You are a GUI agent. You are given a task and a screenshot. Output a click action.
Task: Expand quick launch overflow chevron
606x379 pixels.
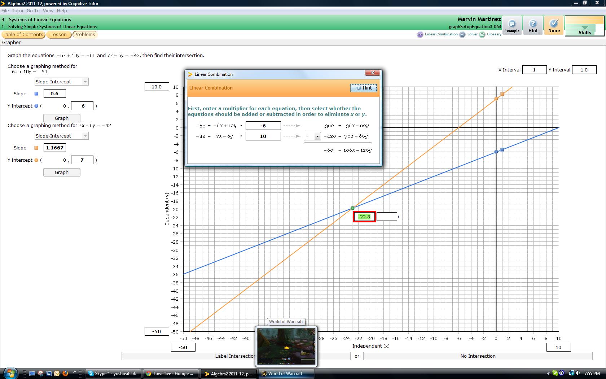click(75, 372)
